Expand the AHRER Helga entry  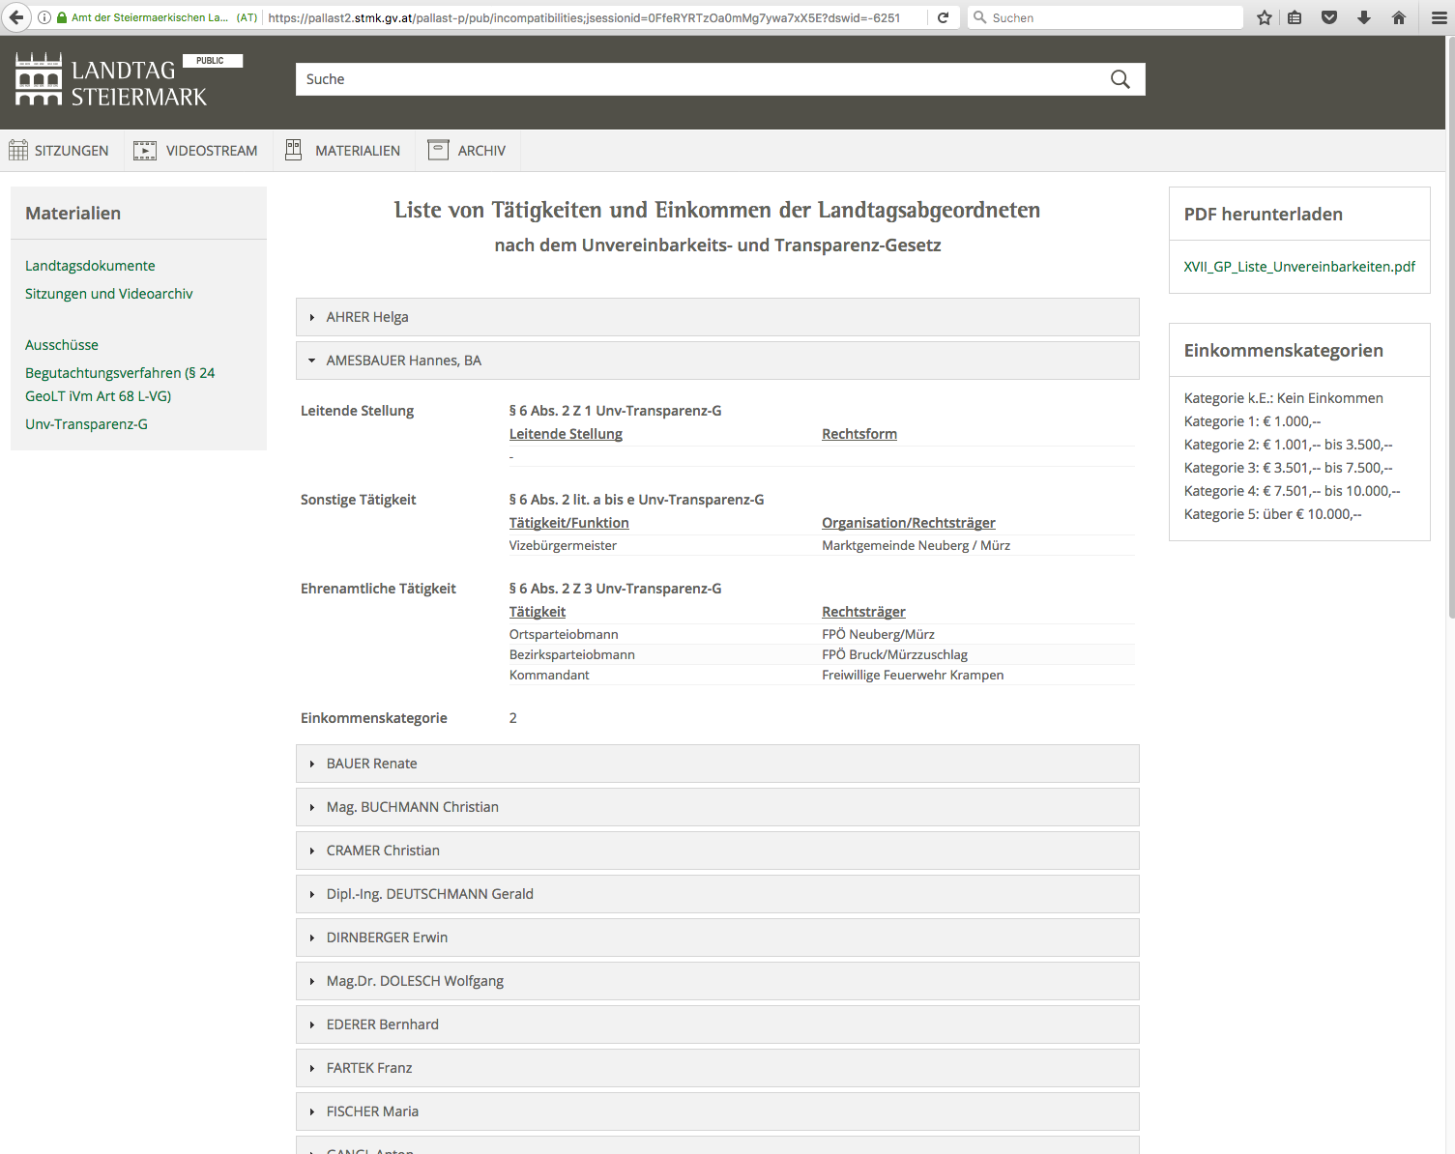[717, 317]
